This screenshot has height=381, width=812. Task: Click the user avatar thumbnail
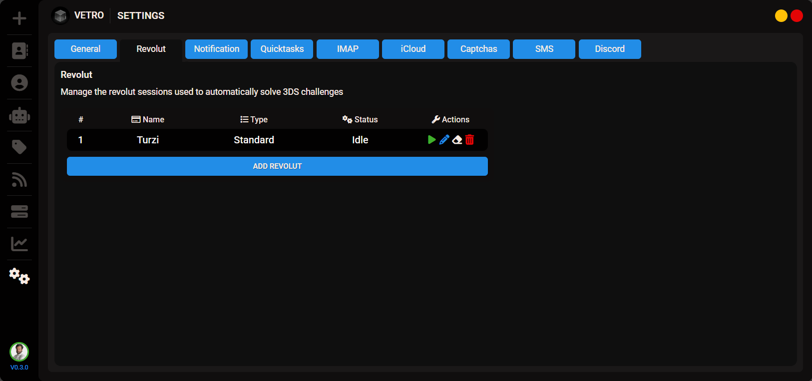[19, 352]
